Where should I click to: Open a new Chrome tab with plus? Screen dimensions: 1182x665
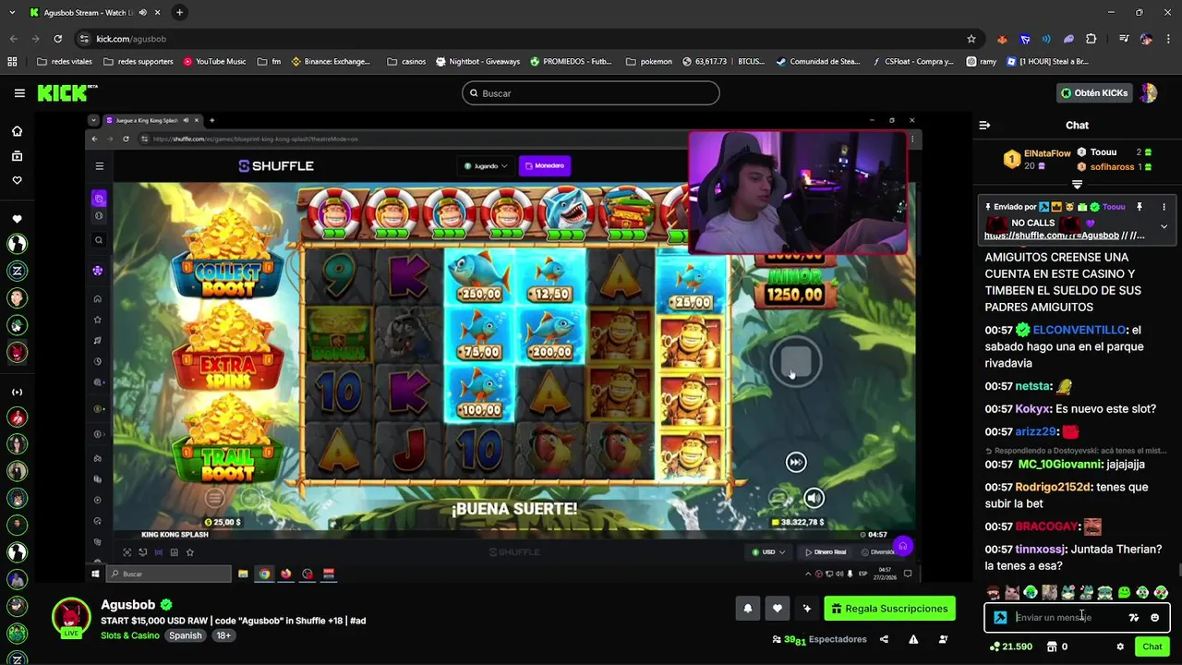pos(179,13)
